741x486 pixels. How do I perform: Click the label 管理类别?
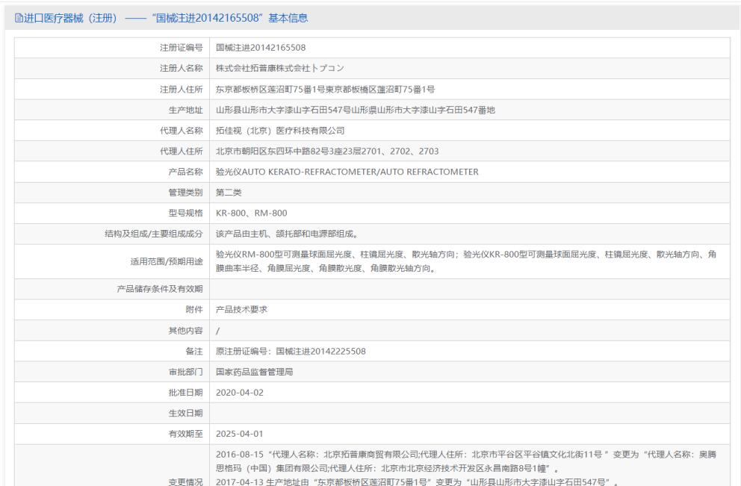tap(185, 193)
